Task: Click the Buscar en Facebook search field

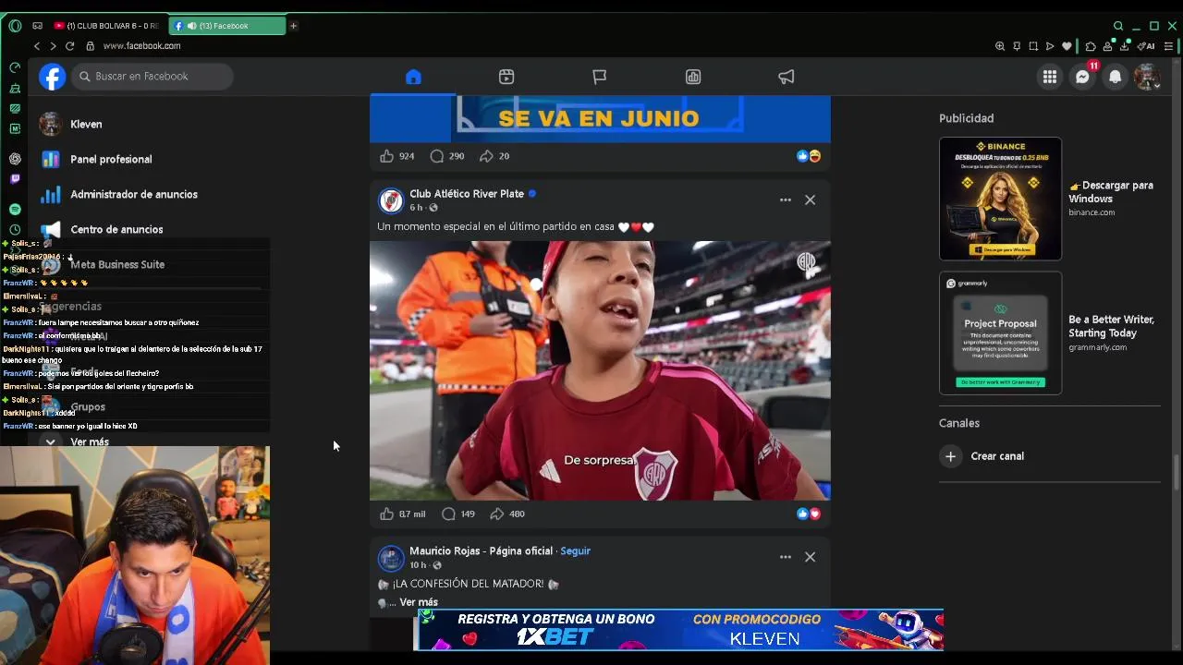Action: point(152,77)
